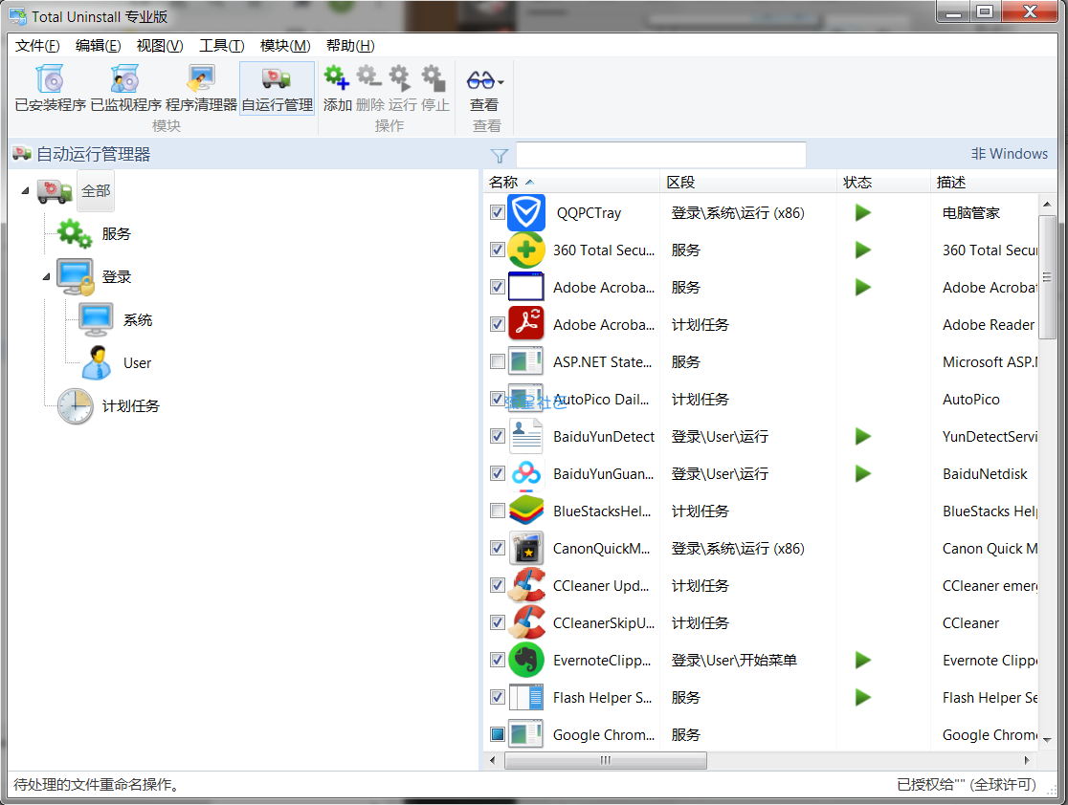1068x805 pixels.
Task: Uncheck the BaiduYunDetect checkbox
Action: (498, 436)
